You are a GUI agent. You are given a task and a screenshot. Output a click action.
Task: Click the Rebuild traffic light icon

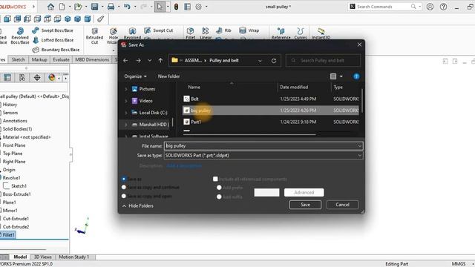coord(176,7)
